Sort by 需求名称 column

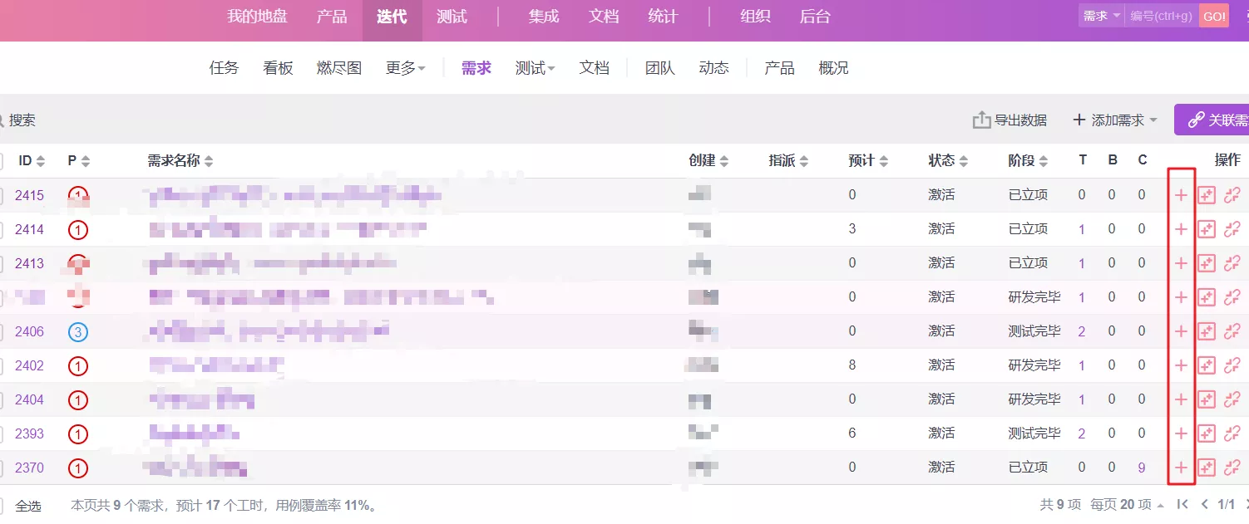[180, 160]
